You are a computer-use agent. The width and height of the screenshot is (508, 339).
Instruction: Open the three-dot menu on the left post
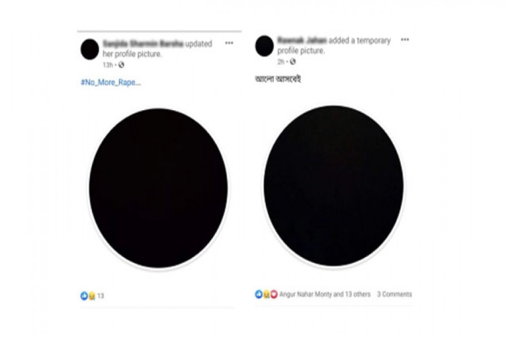click(x=229, y=43)
